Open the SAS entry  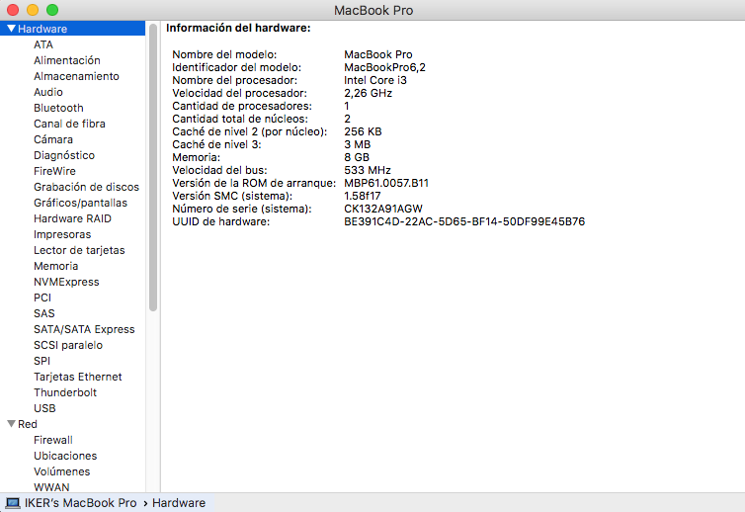44,313
